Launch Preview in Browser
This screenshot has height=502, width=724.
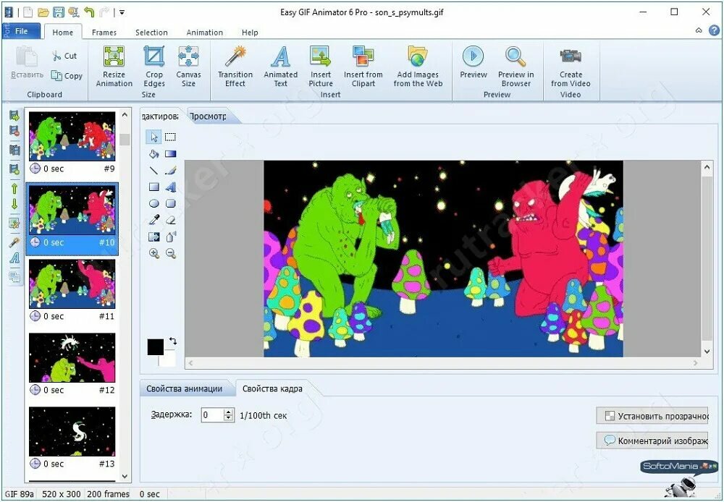click(x=515, y=67)
